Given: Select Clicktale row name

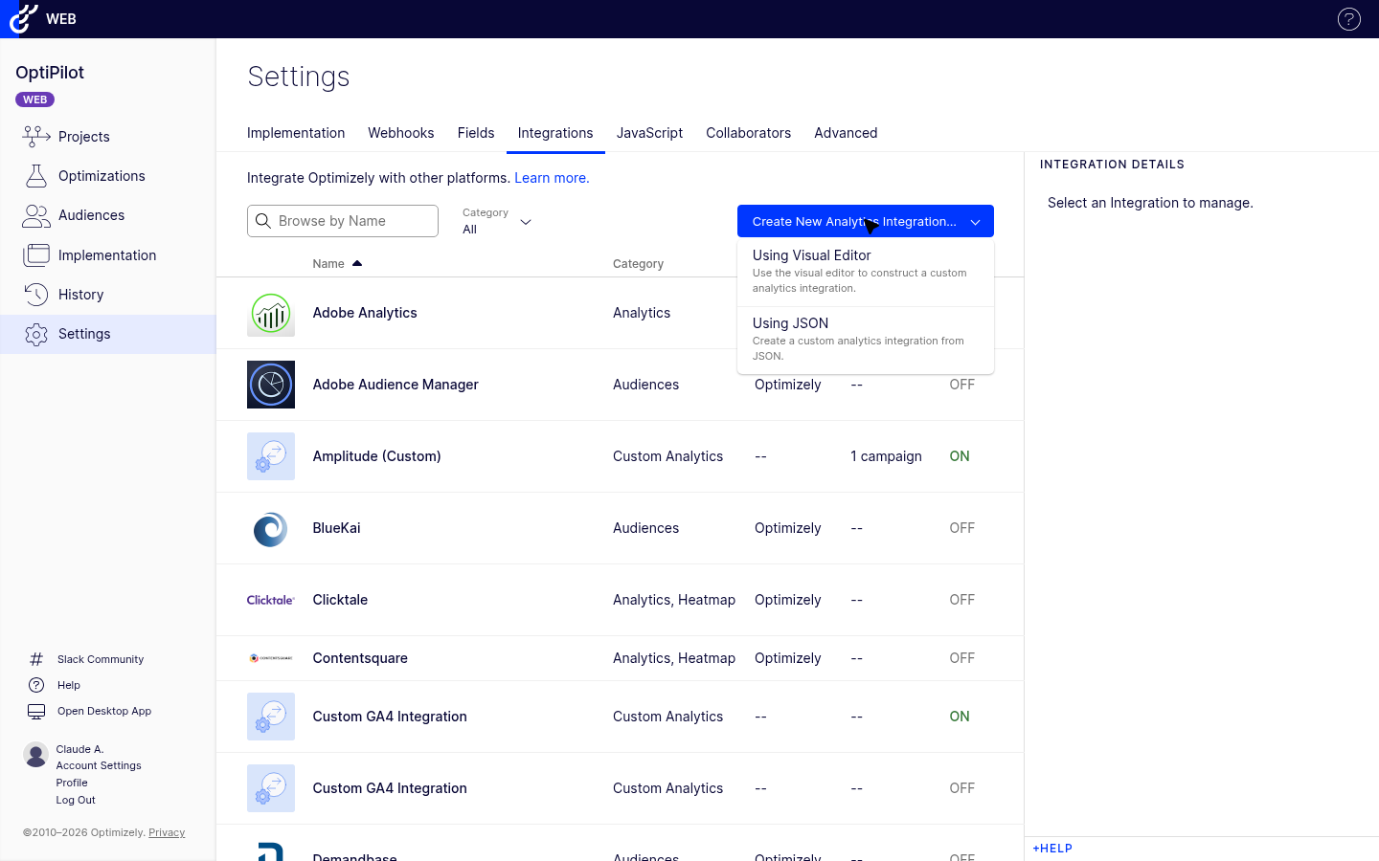Looking at the screenshot, I should pos(340,600).
